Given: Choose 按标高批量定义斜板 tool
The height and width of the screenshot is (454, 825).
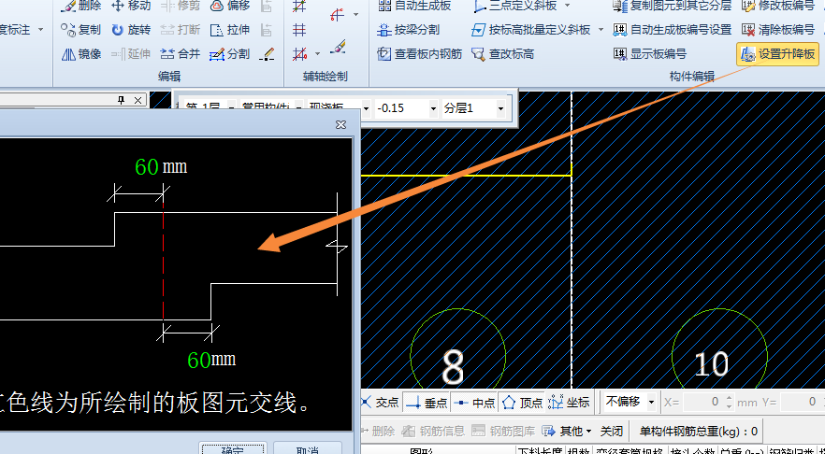Looking at the screenshot, I should point(531,30).
